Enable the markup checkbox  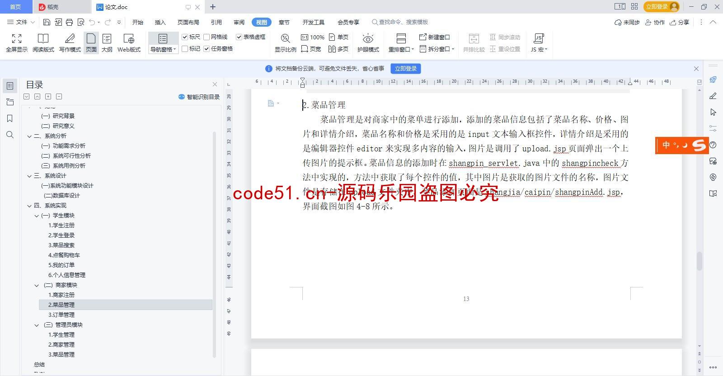click(185, 49)
